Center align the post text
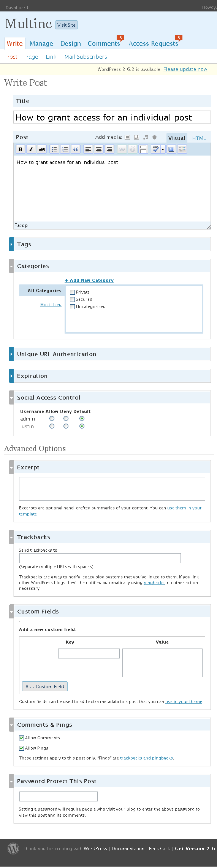This screenshot has width=217, height=867. (x=99, y=149)
